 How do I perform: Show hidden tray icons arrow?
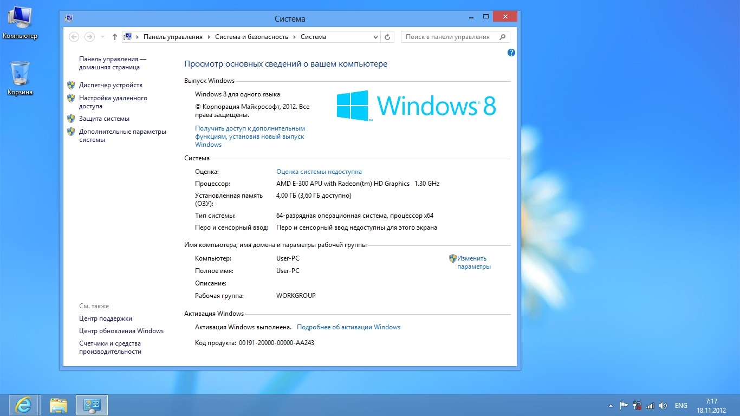tap(612, 405)
